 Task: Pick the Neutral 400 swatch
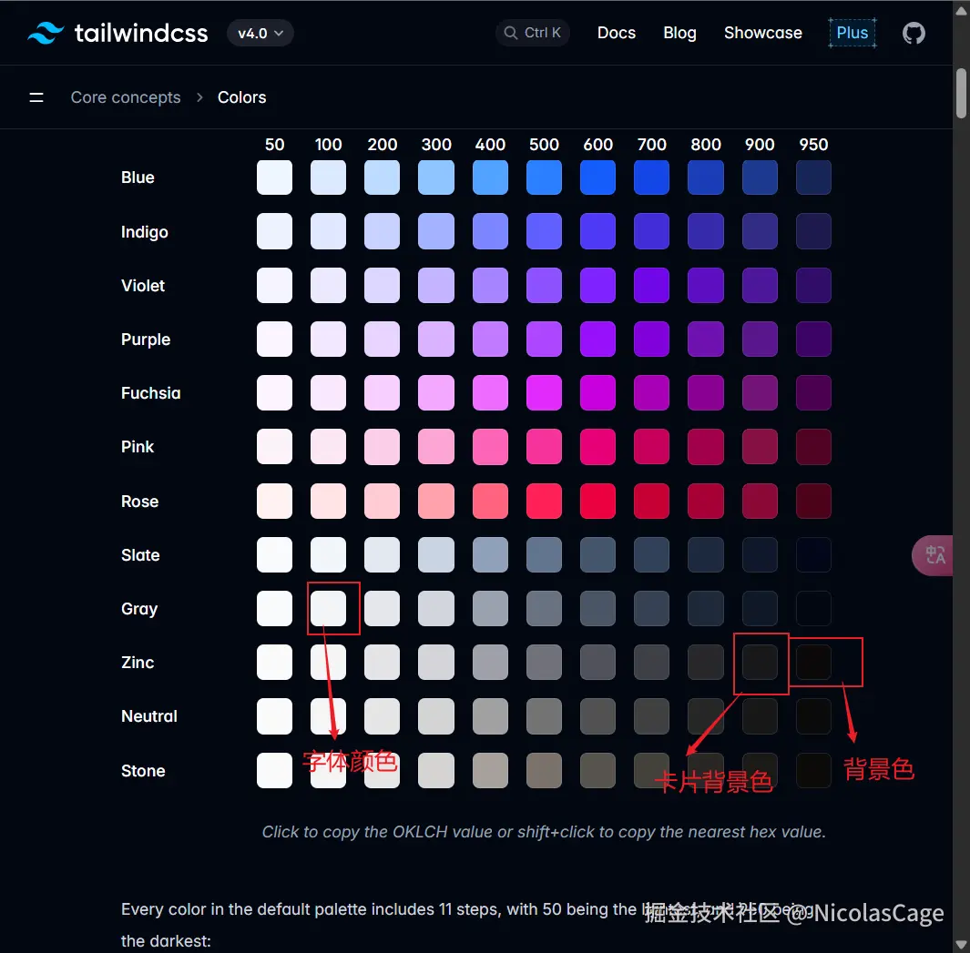[x=490, y=716]
